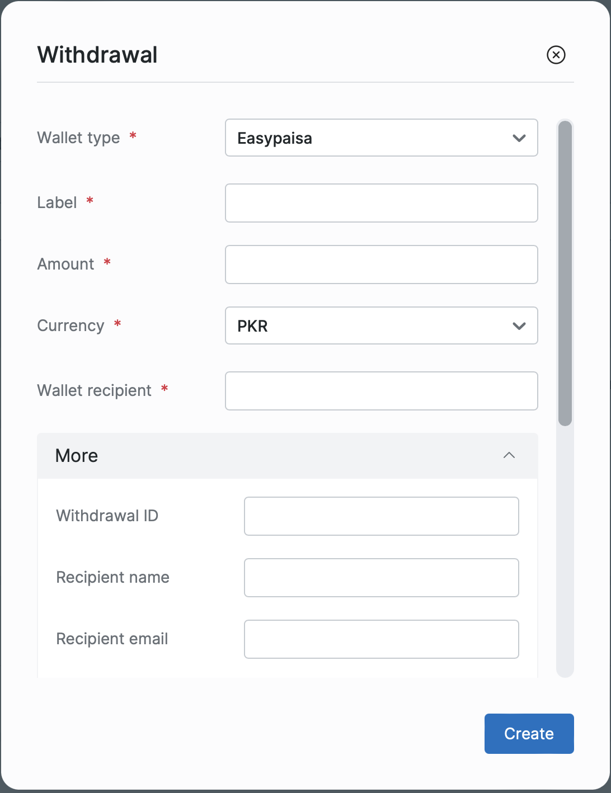Click the Withdrawal ID text field
611x793 pixels.
tap(381, 516)
